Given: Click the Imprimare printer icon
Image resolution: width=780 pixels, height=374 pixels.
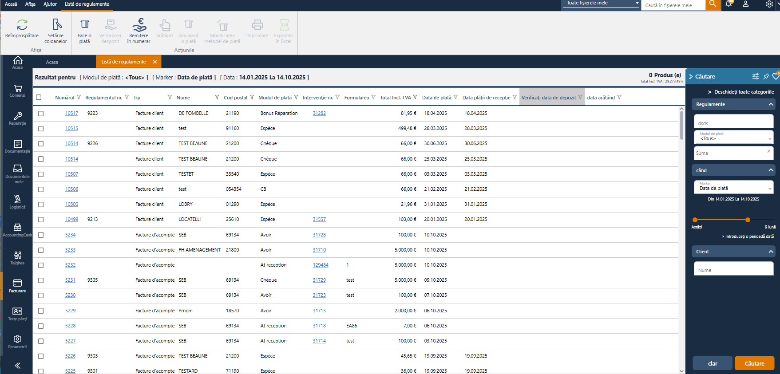Looking at the screenshot, I should [257, 24].
